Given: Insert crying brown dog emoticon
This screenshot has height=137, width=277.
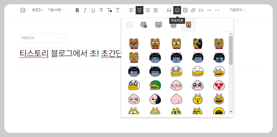Looking at the screenshot, I should (134, 58).
